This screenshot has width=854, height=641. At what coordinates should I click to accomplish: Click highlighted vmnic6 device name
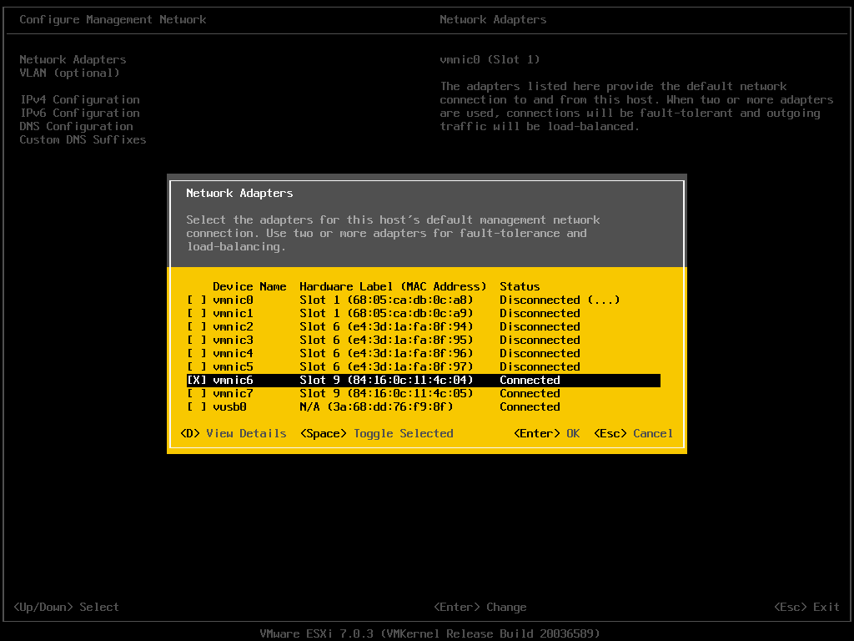click(x=234, y=380)
